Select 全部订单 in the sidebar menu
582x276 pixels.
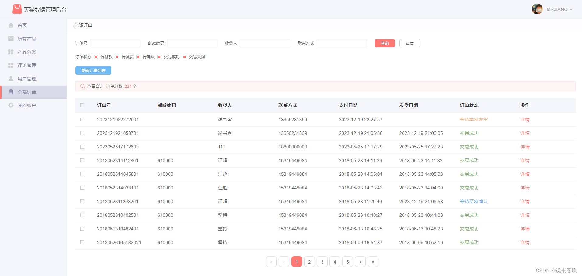(33, 92)
